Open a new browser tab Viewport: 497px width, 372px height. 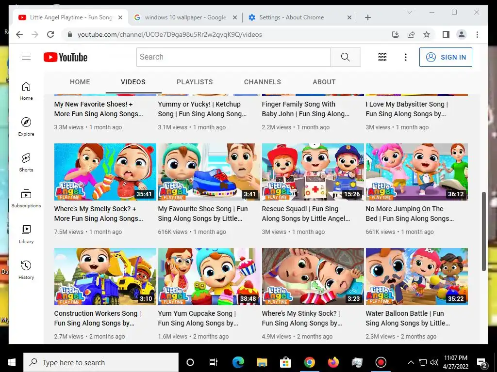tap(368, 17)
